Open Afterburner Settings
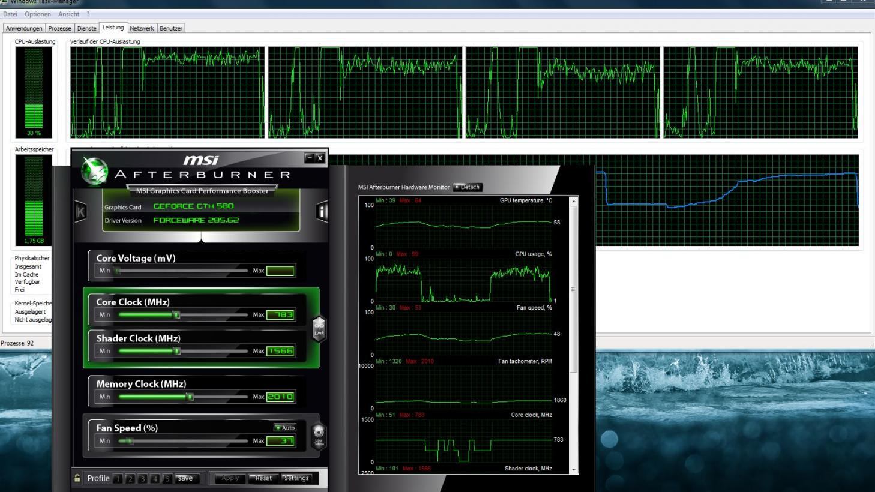Screen dimensions: 875x492 point(296,478)
